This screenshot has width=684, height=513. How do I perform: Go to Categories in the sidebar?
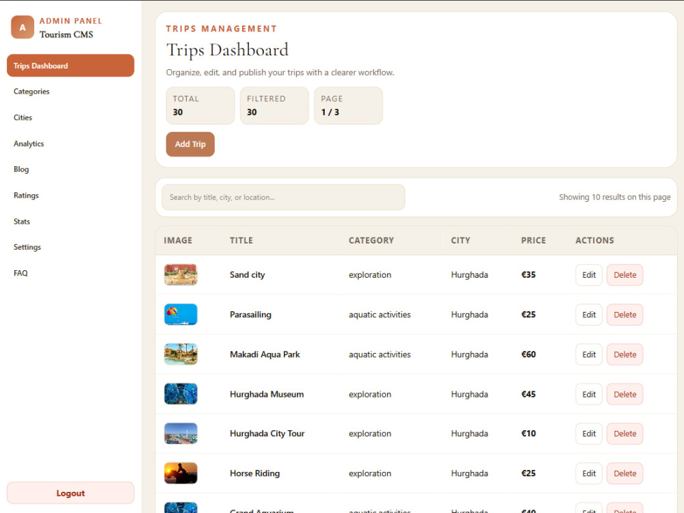pyautogui.click(x=31, y=91)
